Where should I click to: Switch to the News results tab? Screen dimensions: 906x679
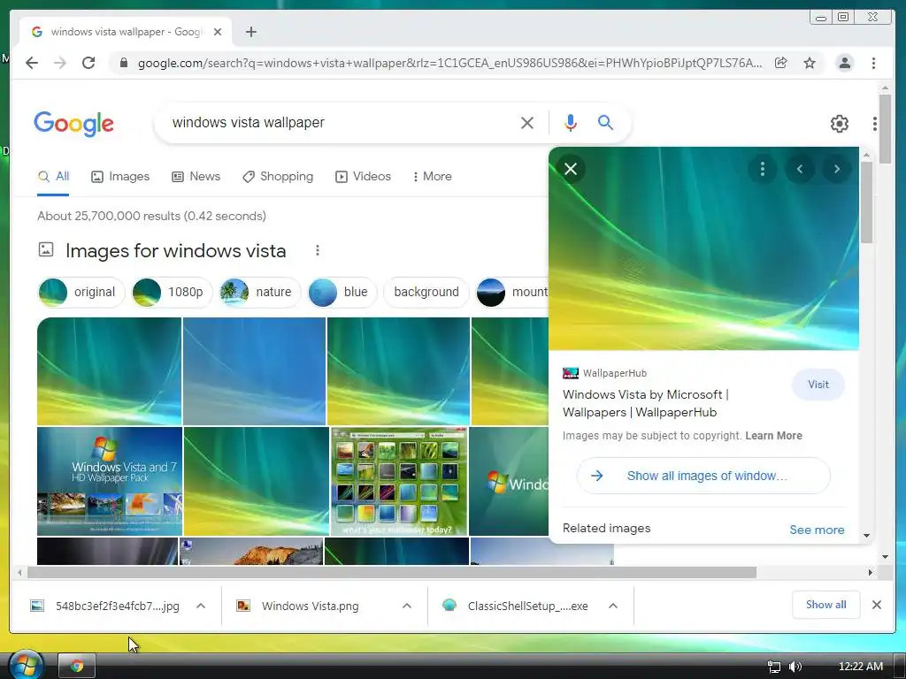(196, 177)
